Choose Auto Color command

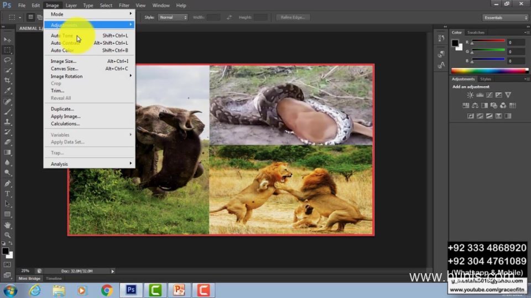90,50
